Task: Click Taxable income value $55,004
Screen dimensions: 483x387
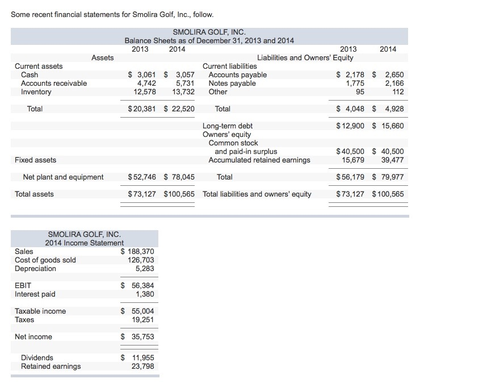Action: [137, 311]
